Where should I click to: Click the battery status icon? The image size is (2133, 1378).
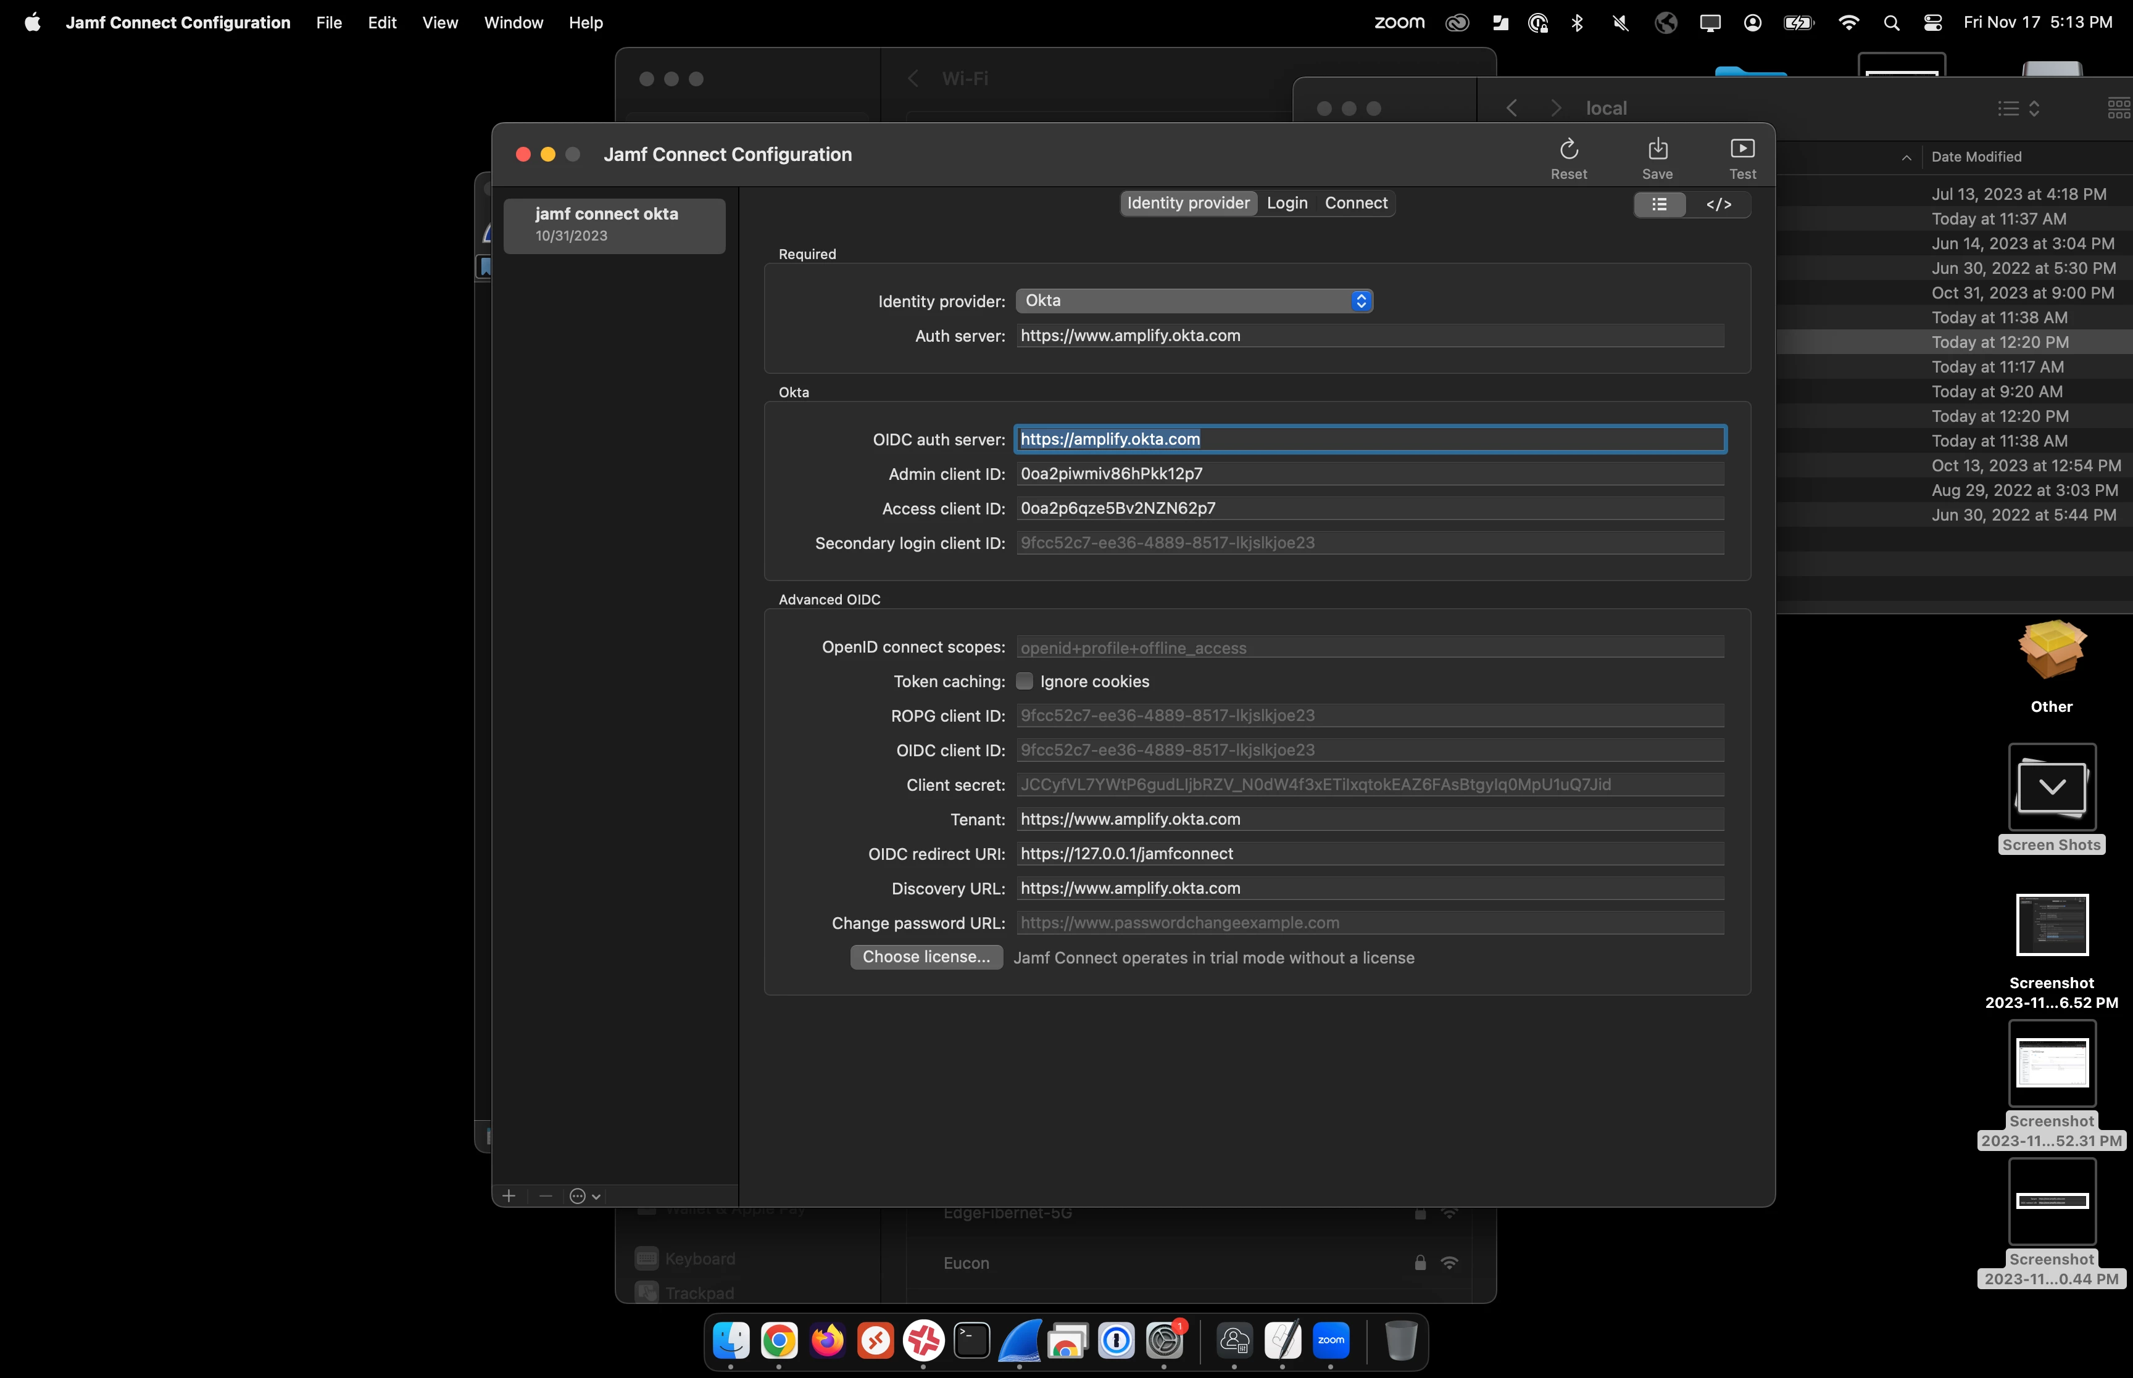[x=1798, y=22]
